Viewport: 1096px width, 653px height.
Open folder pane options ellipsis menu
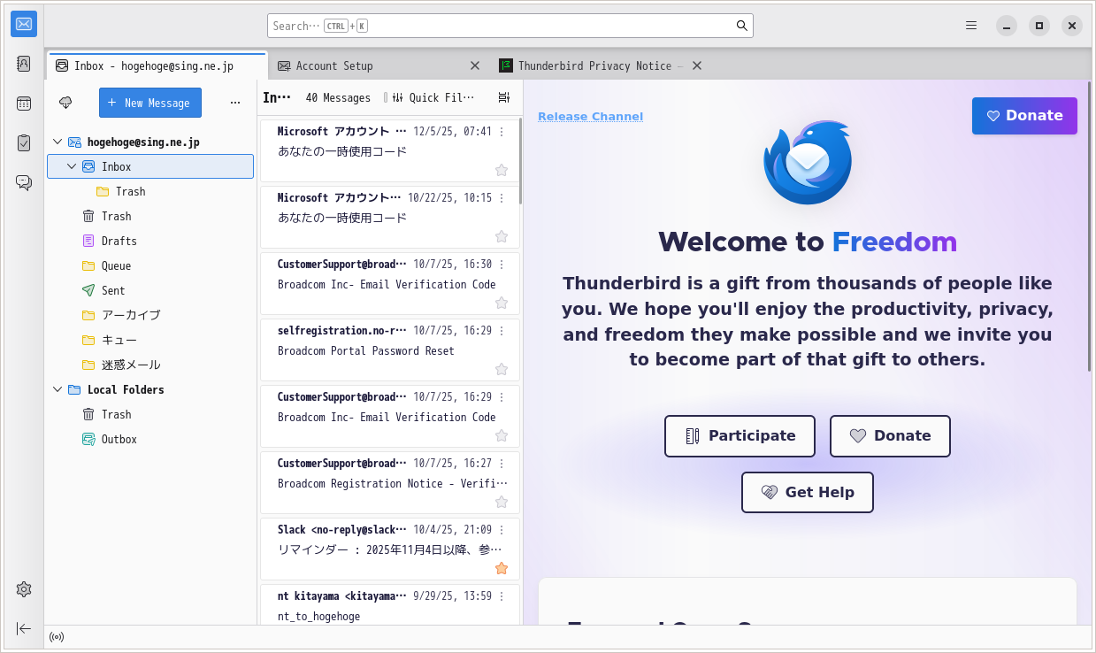pyautogui.click(x=235, y=103)
